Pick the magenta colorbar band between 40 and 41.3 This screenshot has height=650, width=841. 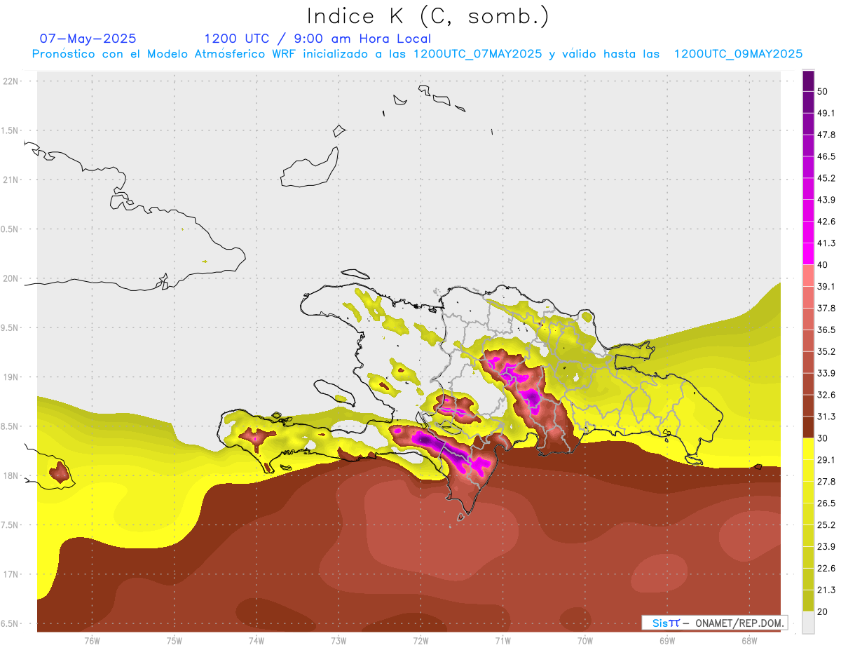pyautogui.click(x=809, y=254)
